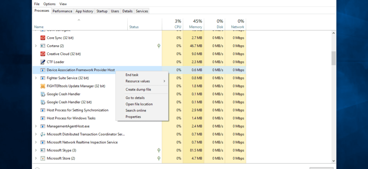Click the scrollbar down arrow

(x=333, y=161)
